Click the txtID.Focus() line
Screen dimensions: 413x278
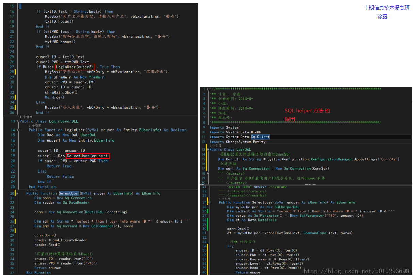(59, 21)
